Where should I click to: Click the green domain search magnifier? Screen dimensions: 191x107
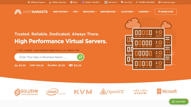click(x=80, y=57)
